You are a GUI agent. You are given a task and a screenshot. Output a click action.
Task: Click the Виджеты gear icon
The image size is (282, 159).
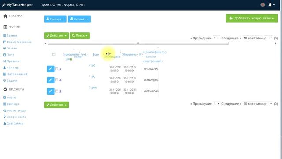click(5, 89)
